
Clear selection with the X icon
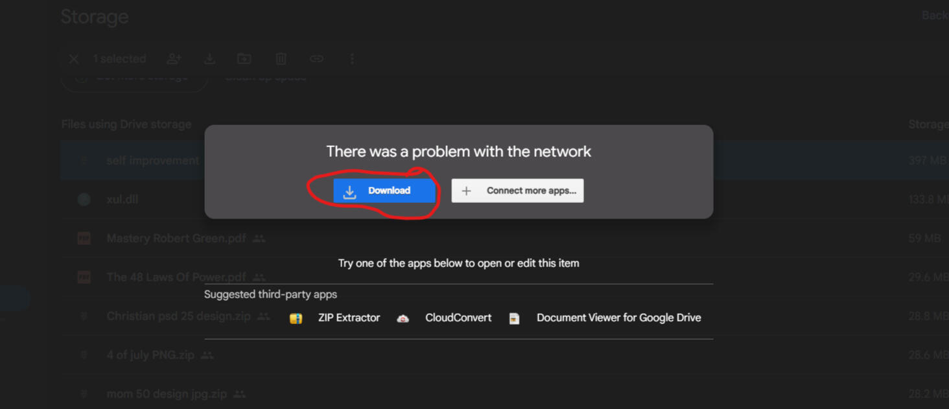tap(74, 59)
